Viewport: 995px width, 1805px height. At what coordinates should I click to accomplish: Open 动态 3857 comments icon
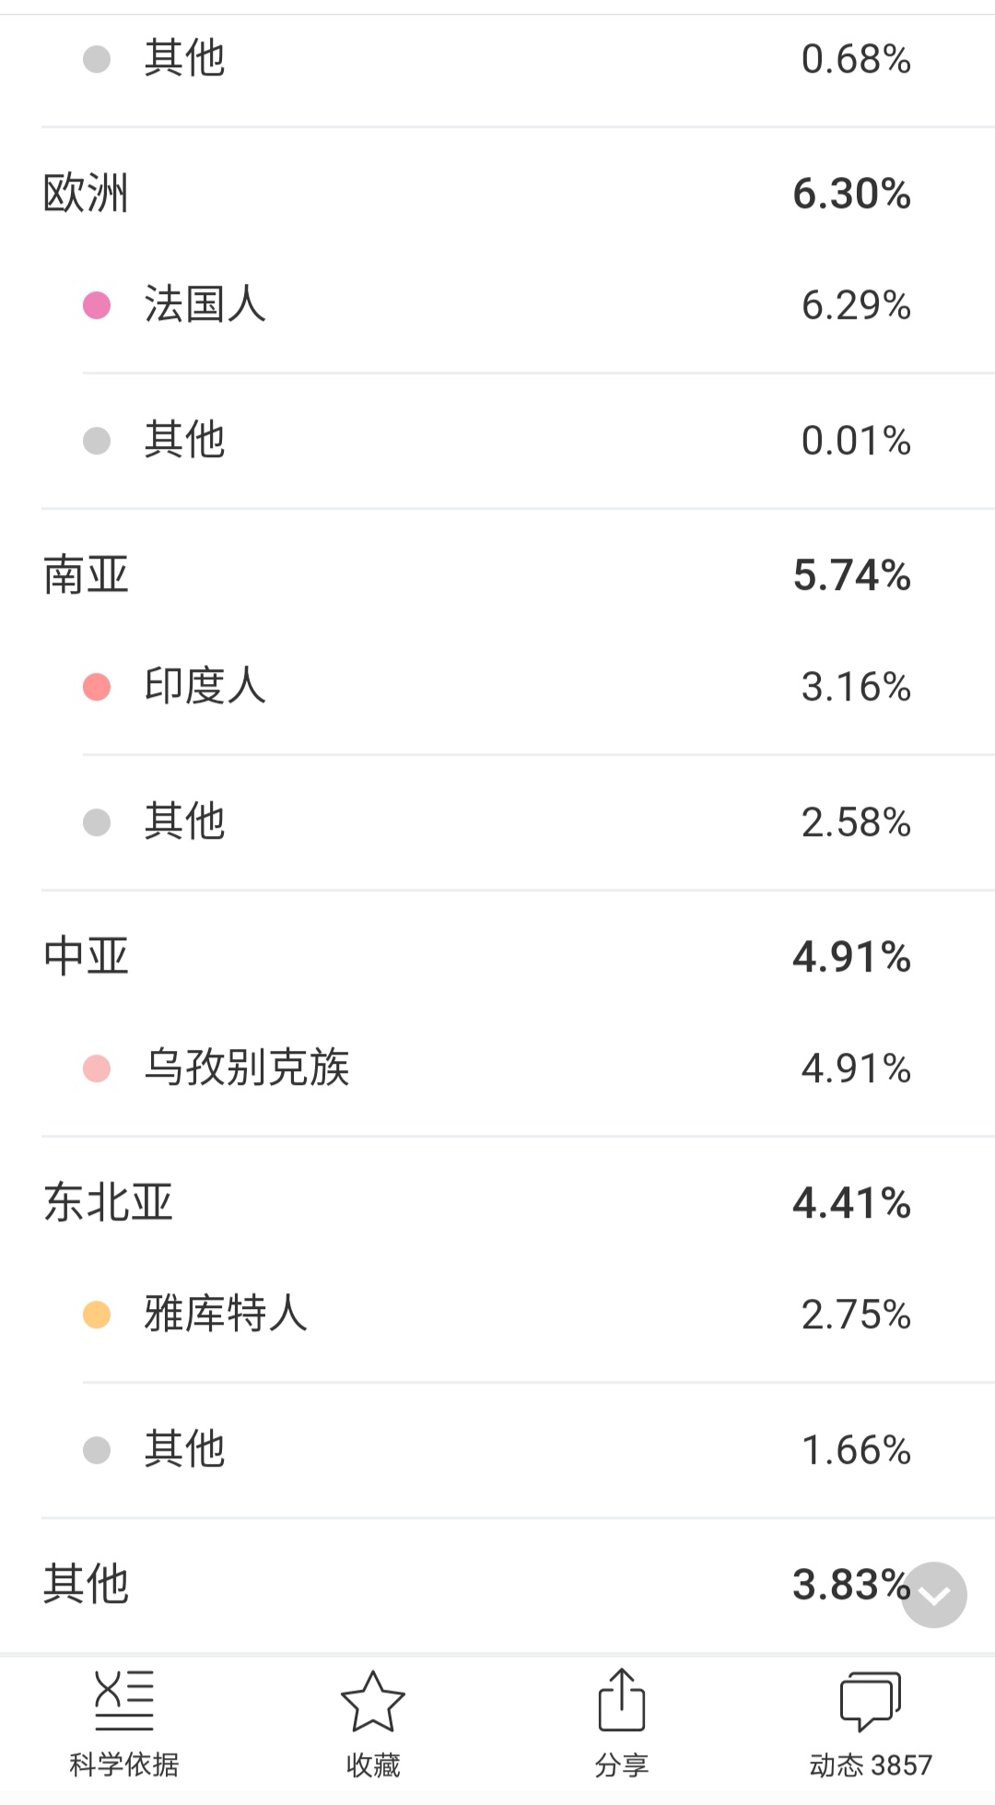tap(871, 1702)
